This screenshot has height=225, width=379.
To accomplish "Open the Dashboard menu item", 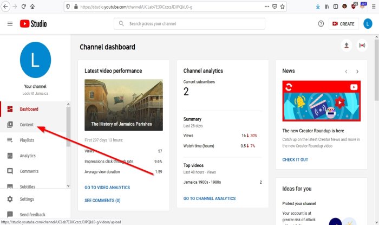I will 33,109.
